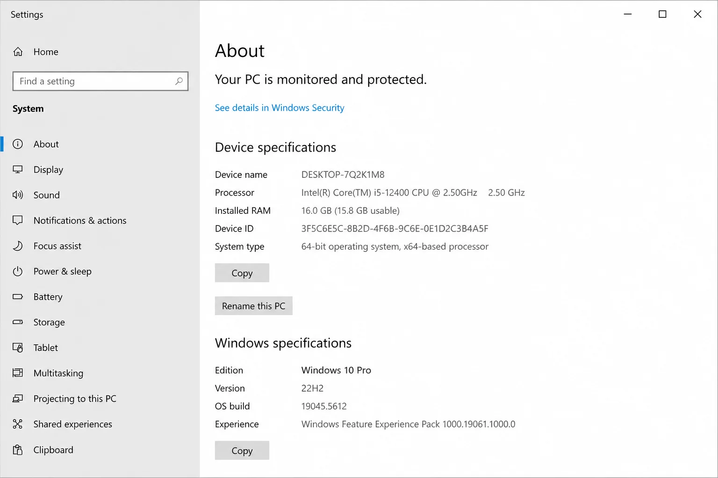The width and height of the screenshot is (718, 478).
Task: Click the Windows Feature Experience Pack value
Action: click(x=409, y=424)
